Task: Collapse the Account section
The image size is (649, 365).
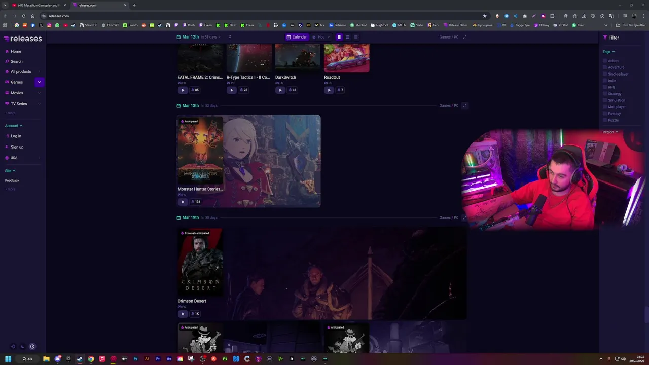Action: [x=14, y=126]
